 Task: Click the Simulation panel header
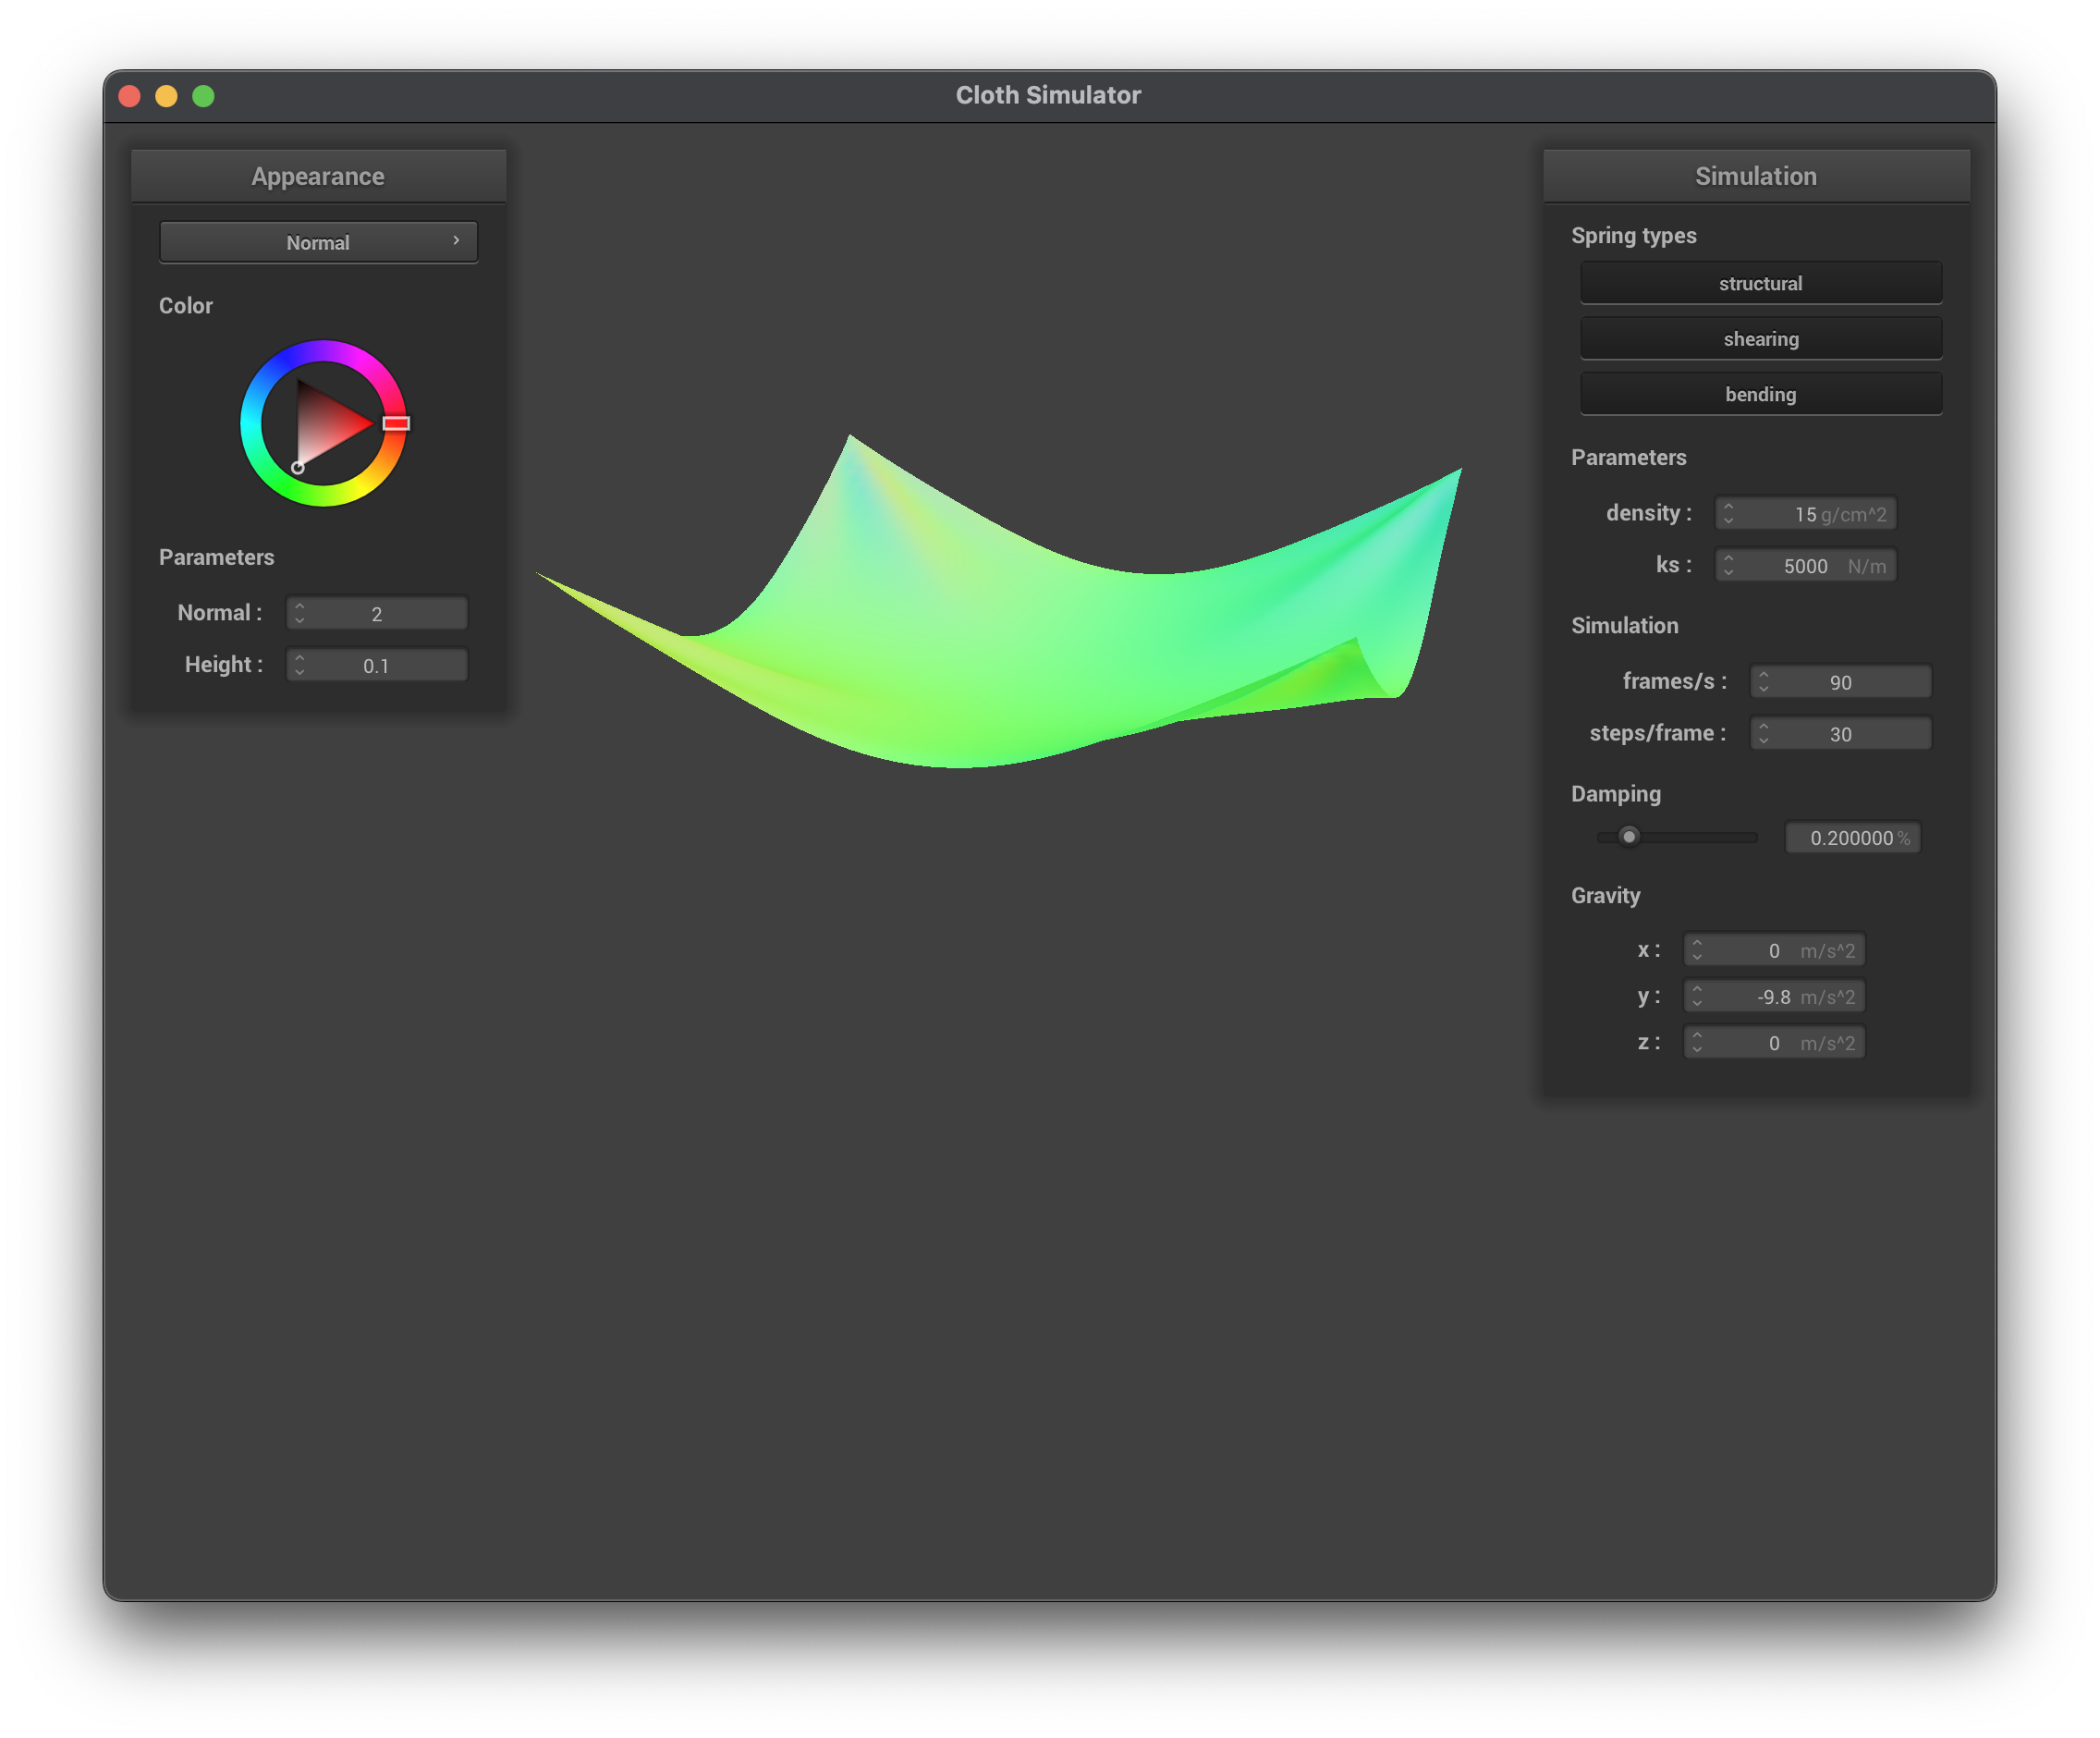(x=1755, y=177)
